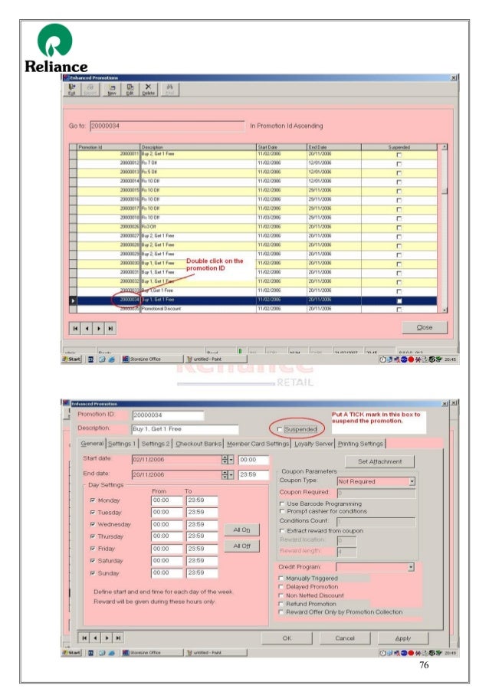Click OK in Enhanced Promotion dialog

[x=287, y=638]
